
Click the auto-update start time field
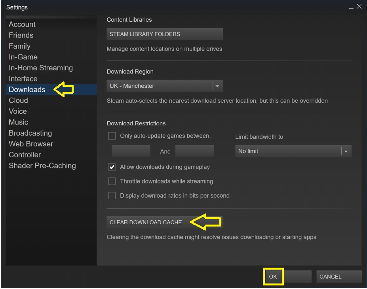(x=131, y=151)
